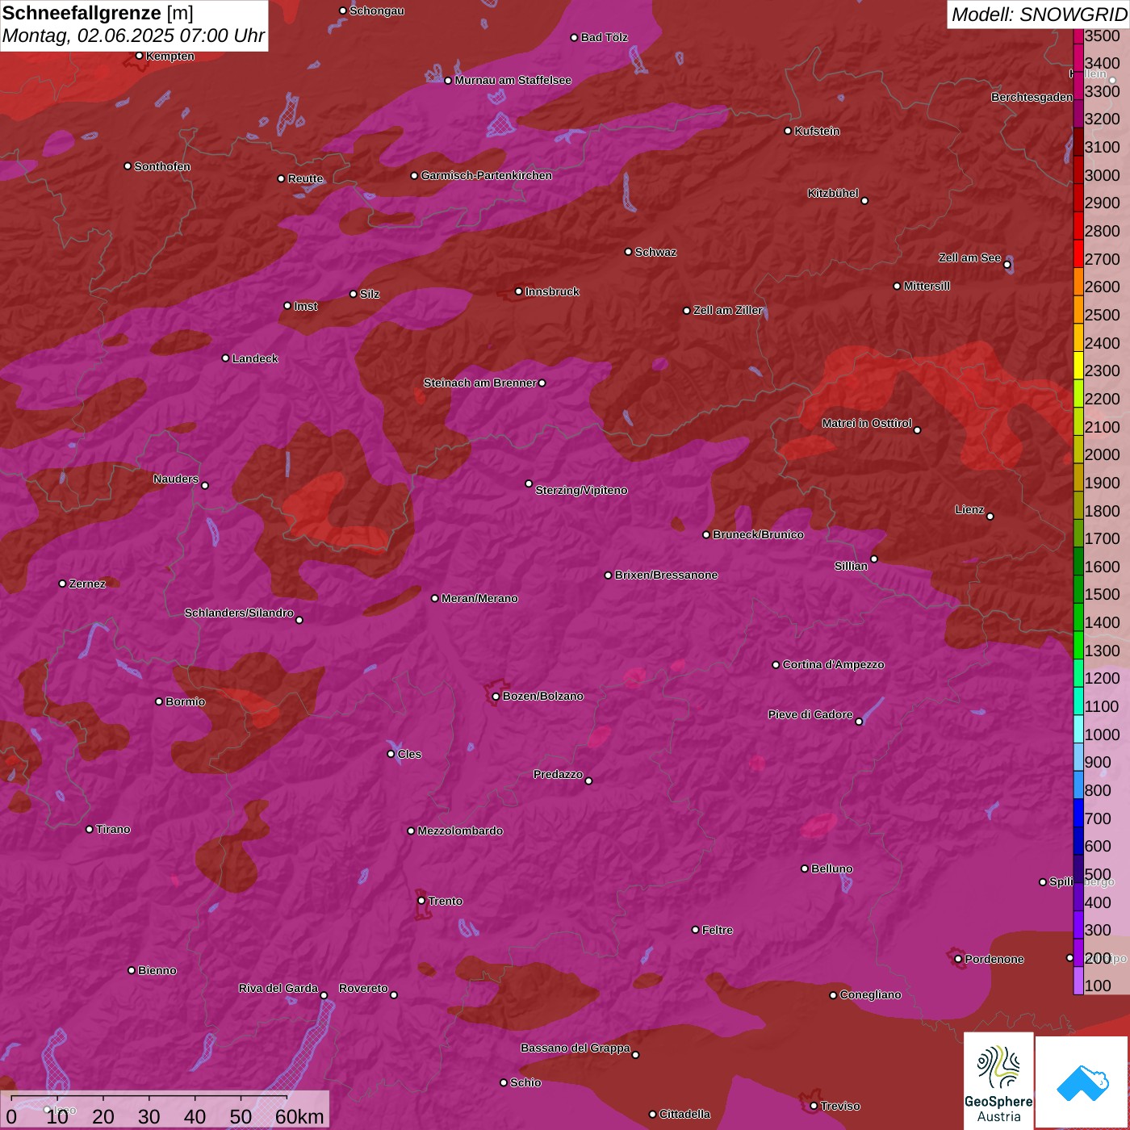Click the 'Reutte' label
This screenshot has height=1130, width=1130.
(306, 178)
